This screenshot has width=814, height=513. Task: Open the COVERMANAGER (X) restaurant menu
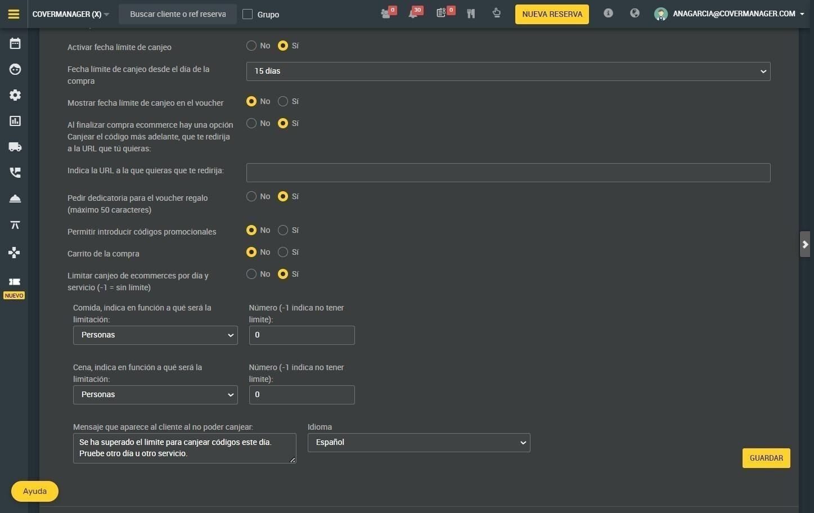coord(71,14)
